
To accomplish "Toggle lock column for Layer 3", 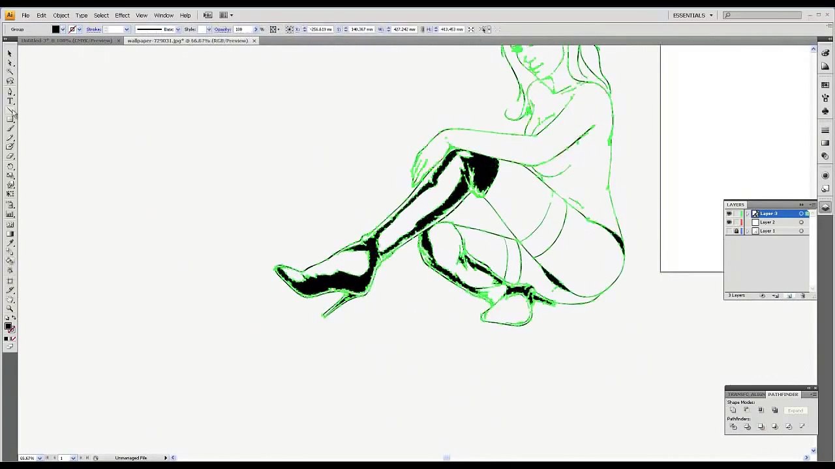I will (x=736, y=214).
